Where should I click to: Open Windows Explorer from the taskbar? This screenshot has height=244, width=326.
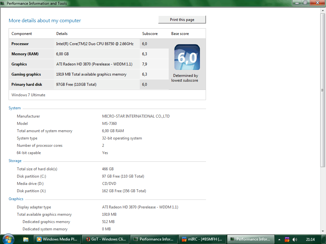pos(25,239)
